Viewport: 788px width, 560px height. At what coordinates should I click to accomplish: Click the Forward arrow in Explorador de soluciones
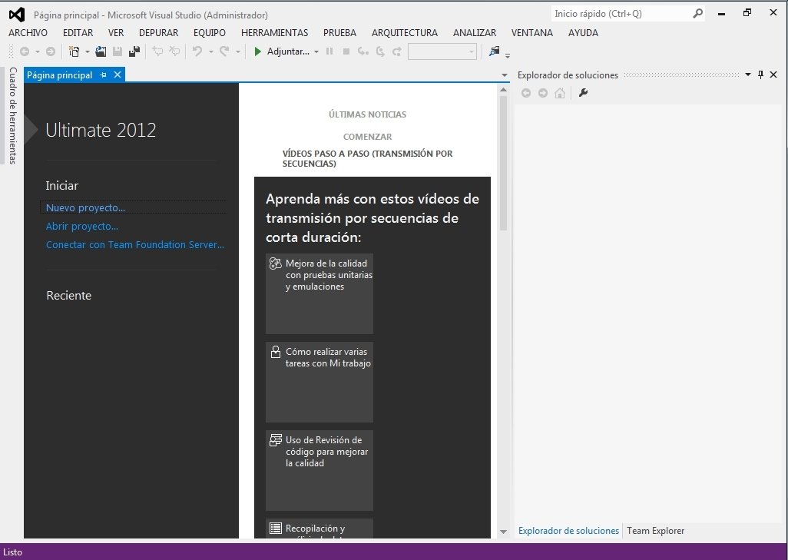click(543, 93)
